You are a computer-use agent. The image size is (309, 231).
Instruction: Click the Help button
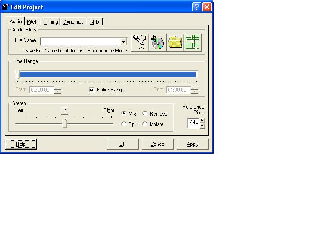coord(21,144)
